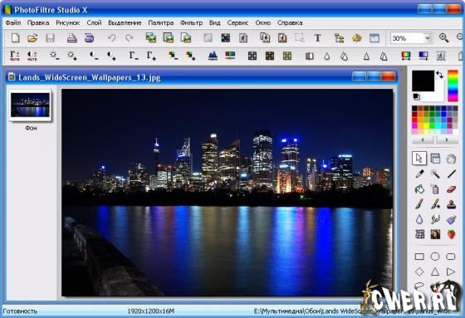This screenshot has height=318, width=465.
Task: Select the Clone Stamp tool
Action: 451,204
